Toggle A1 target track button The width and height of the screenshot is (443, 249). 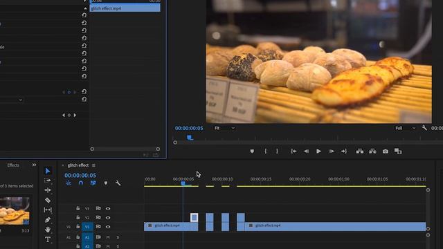(87, 237)
